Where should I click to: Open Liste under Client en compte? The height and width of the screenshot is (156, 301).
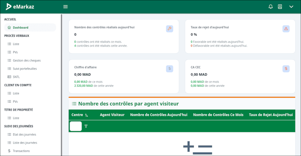coord(16,93)
